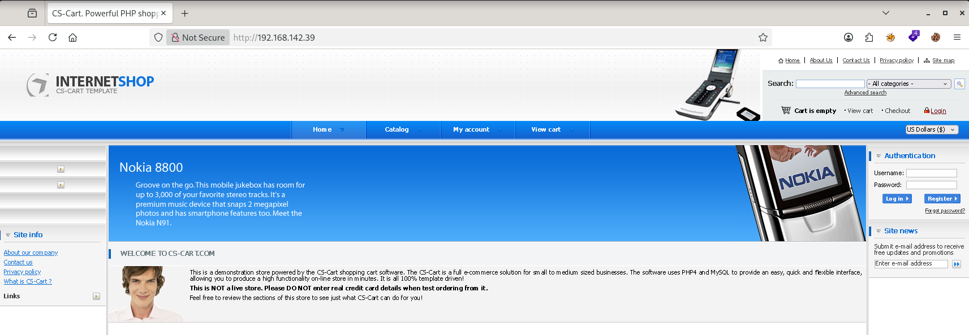This screenshot has height=335, width=969.
Task: Click the INTERNETSHOP logo
Action: [x=91, y=85]
